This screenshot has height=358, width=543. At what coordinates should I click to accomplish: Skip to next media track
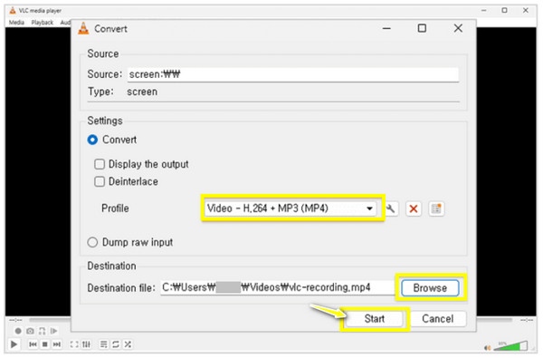pyautogui.click(x=56, y=344)
